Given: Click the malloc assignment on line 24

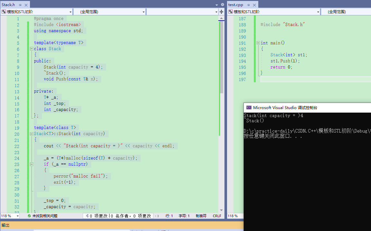Looking at the screenshot, I should tap(90, 158).
